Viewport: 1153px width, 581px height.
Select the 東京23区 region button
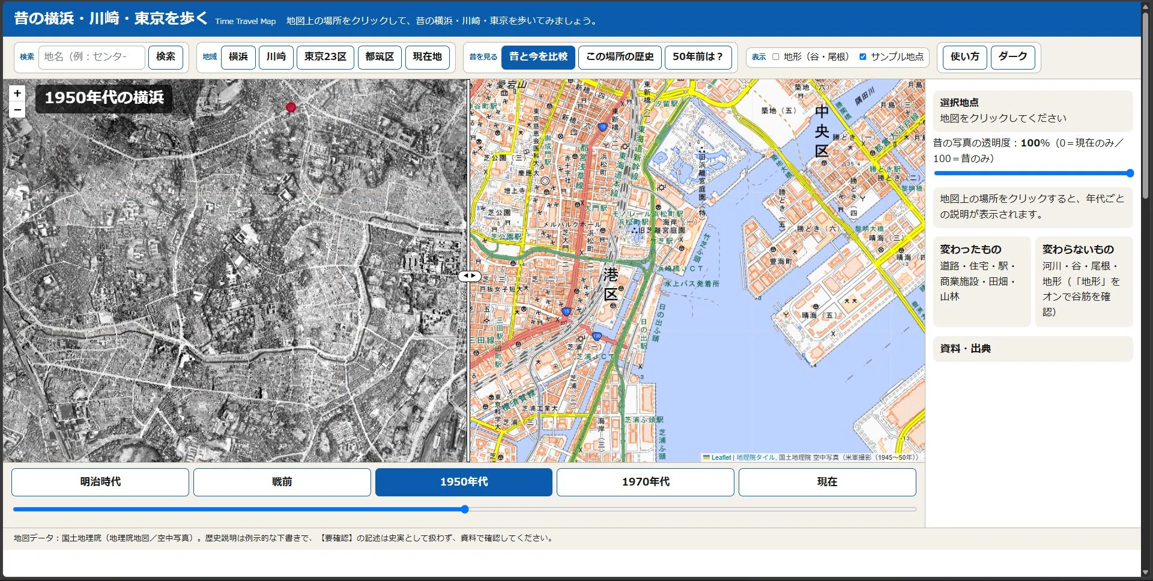325,57
